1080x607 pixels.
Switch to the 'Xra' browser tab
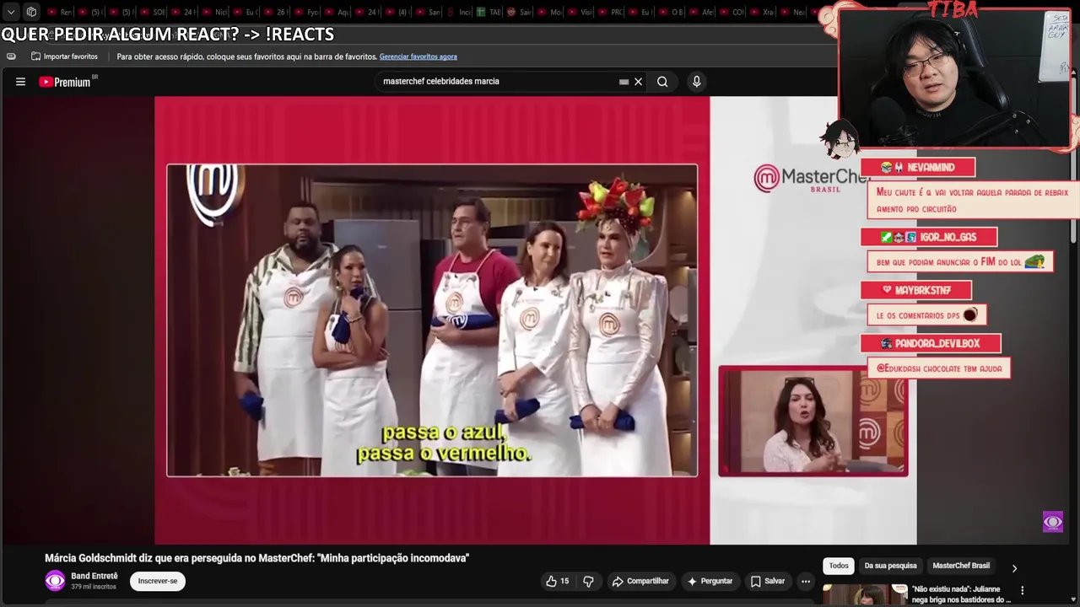coord(763,12)
